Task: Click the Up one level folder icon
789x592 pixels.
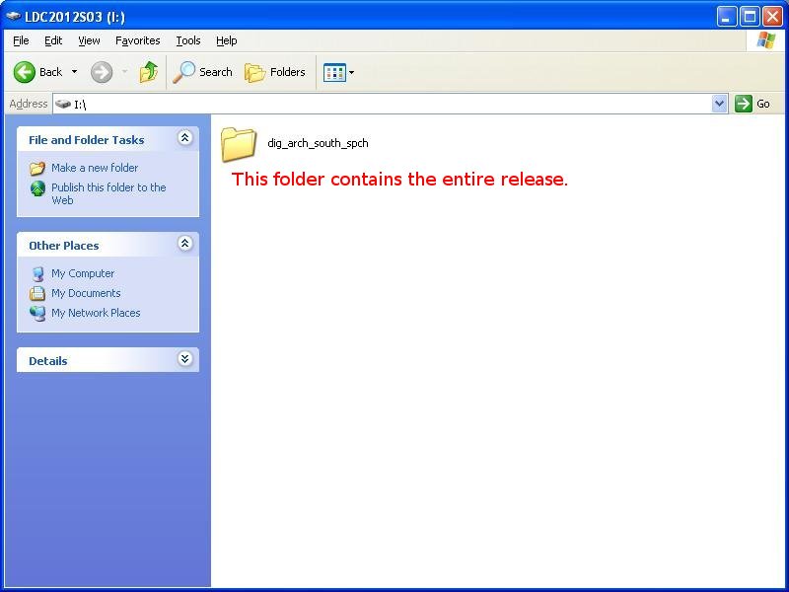Action: click(x=149, y=72)
